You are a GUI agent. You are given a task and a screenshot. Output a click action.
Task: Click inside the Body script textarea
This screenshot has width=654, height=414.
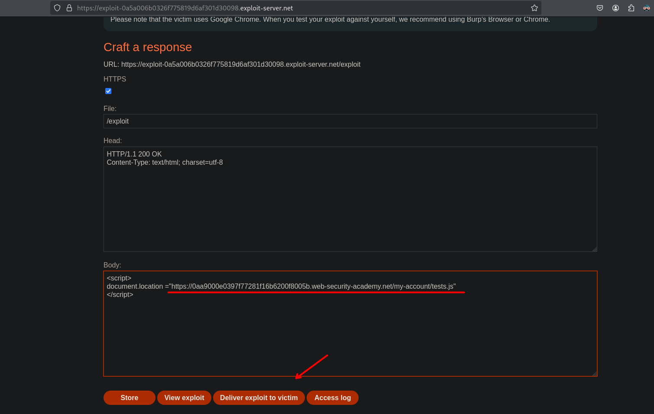[350, 334]
